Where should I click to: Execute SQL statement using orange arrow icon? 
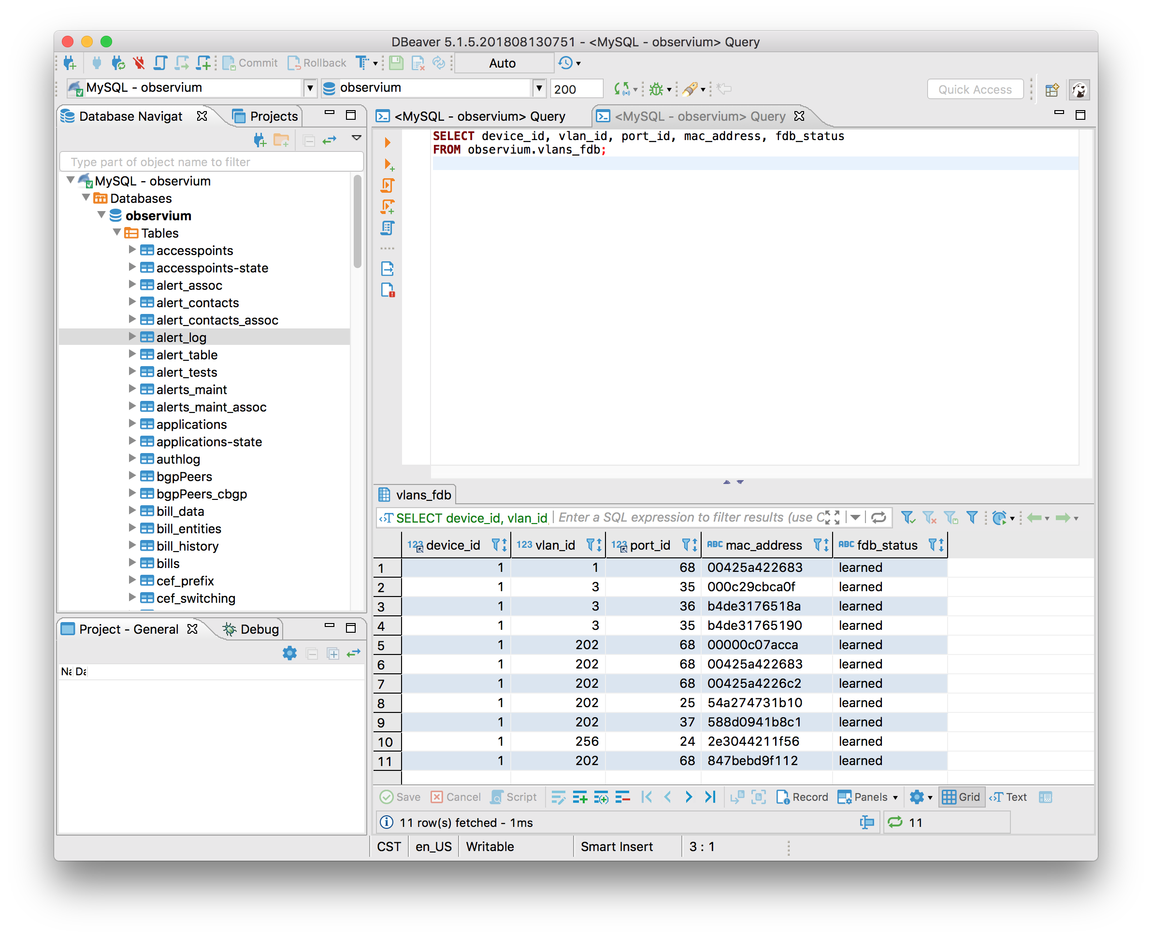[x=388, y=142]
